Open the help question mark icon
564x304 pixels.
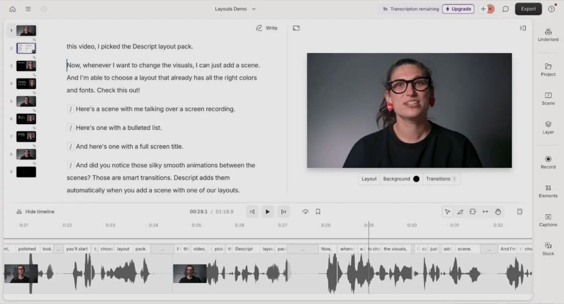(x=551, y=9)
